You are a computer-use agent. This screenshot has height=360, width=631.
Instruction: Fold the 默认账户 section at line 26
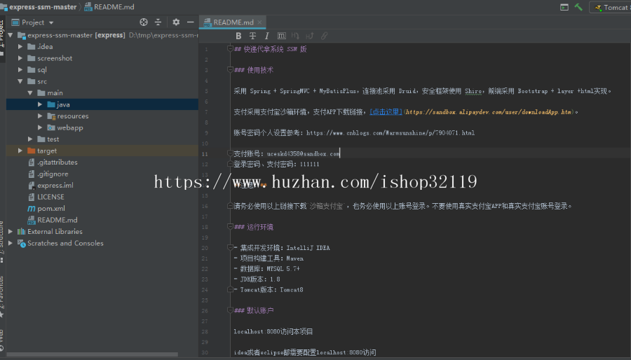pos(230,310)
